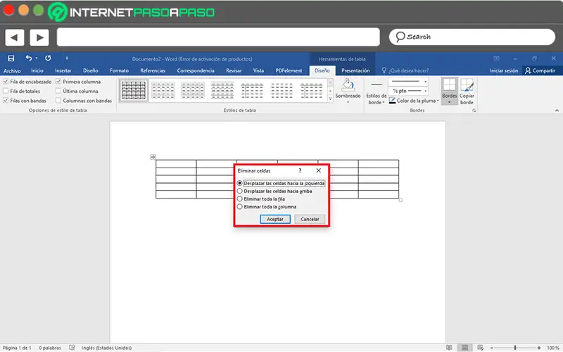The width and height of the screenshot is (563, 352).
Task: Click zoom in plus icon
Action: (x=539, y=348)
